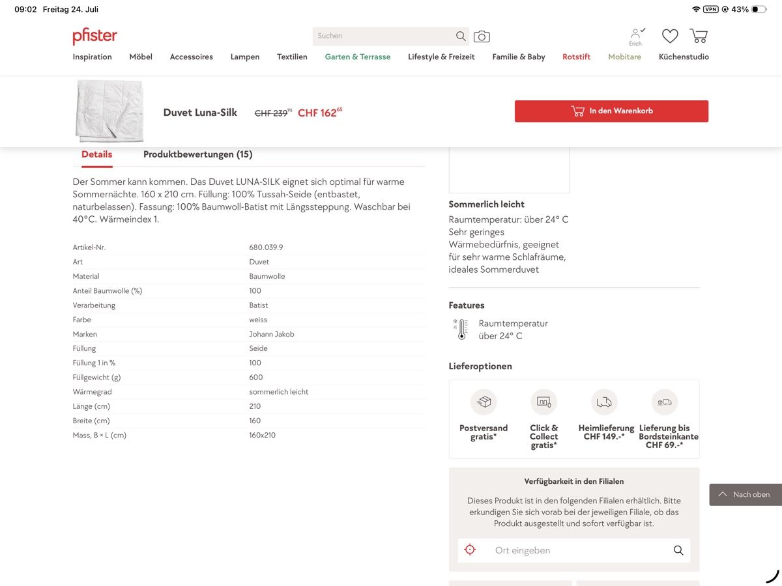This screenshot has width=782, height=586.
Task: Tap the VPN status indicator
Action: click(x=711, y=9)
